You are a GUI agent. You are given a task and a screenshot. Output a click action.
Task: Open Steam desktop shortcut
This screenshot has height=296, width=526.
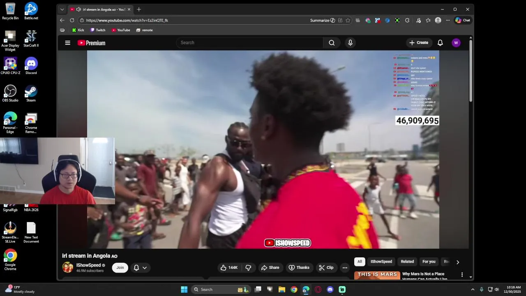point(31,93)
